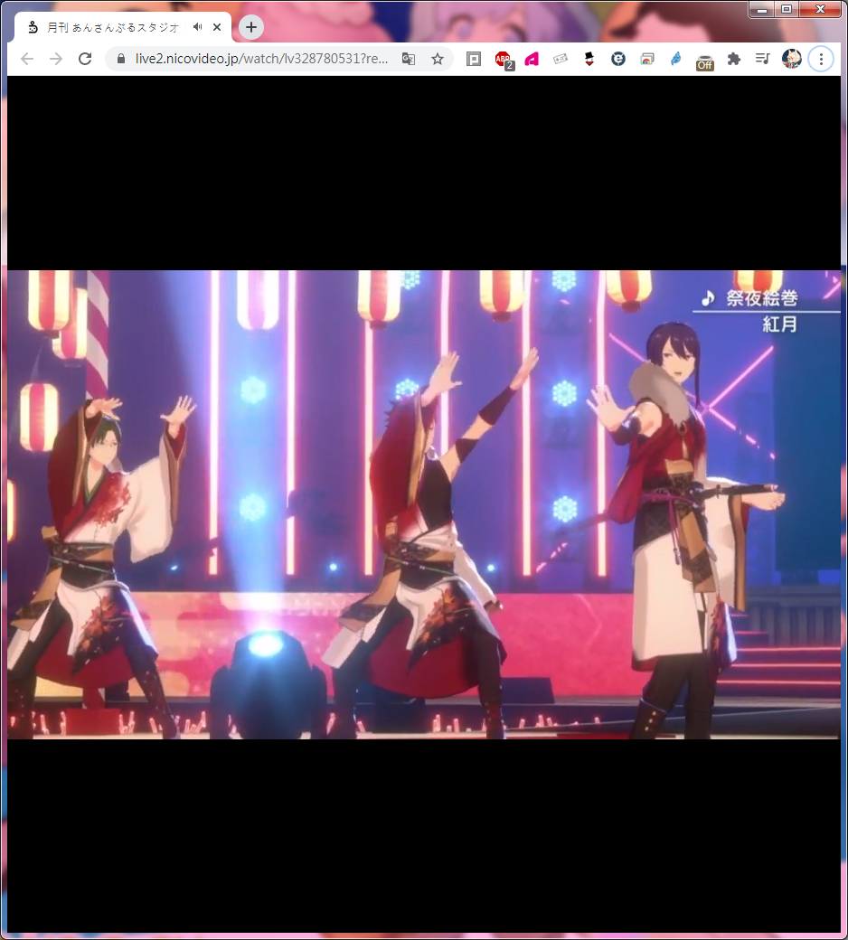Open the stacked Chrome windows extension icon

click(647, 59)
